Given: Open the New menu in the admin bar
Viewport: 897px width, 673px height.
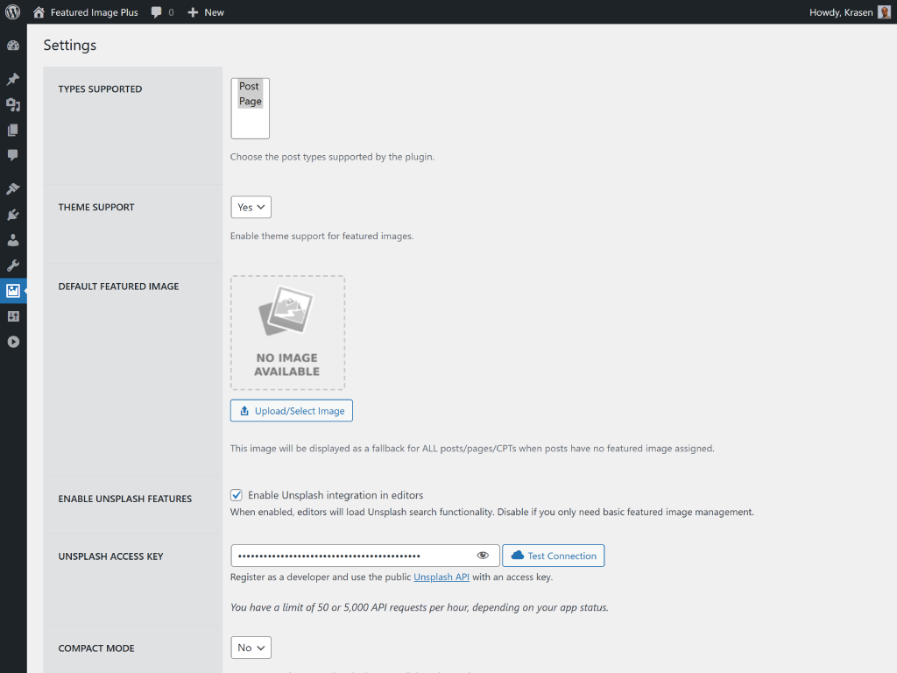Looking at the screenshot, I should [205, 12].
